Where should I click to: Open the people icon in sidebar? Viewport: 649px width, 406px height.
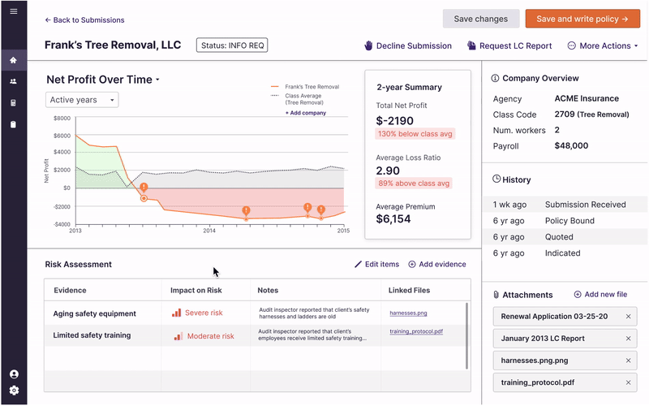click(13, 82)
